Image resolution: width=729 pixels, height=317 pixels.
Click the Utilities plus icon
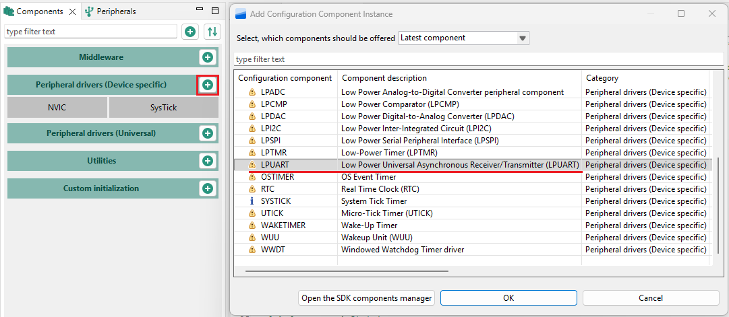click(x=208, y=161)
